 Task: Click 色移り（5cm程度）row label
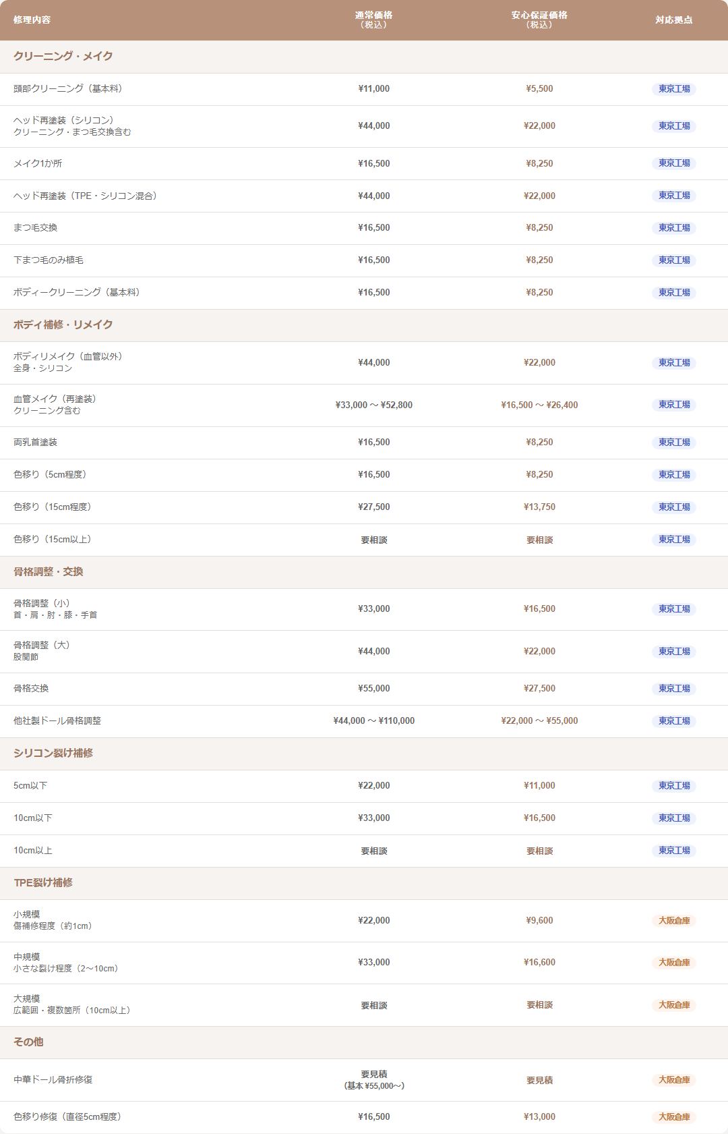point(50,475)
